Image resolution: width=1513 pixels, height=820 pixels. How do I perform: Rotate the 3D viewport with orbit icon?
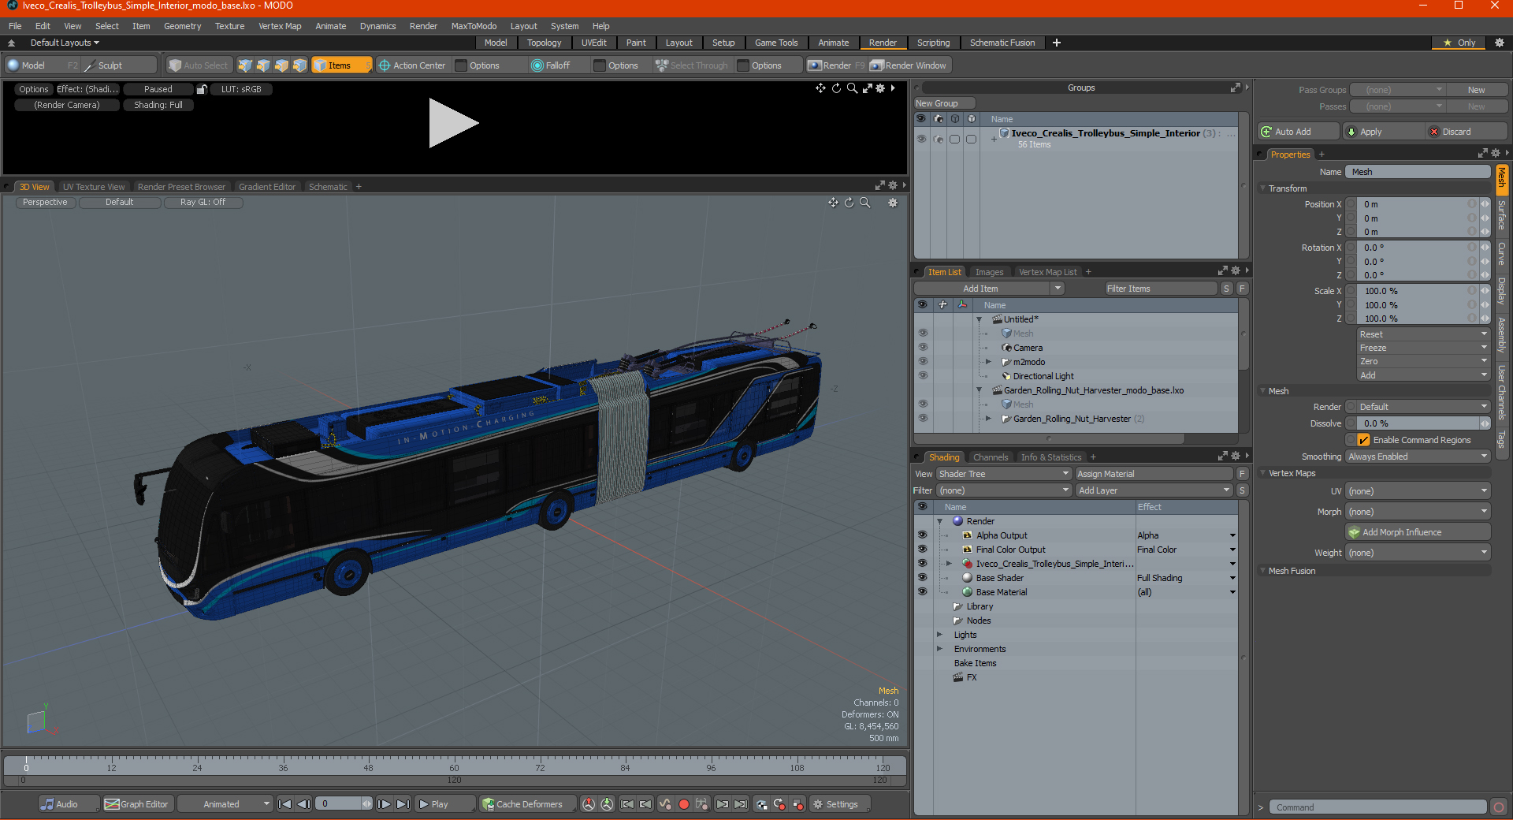(x=849, y=203)
